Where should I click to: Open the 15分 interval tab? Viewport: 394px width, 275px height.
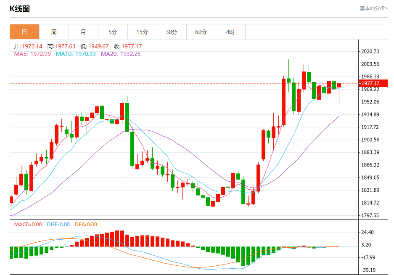142,32
